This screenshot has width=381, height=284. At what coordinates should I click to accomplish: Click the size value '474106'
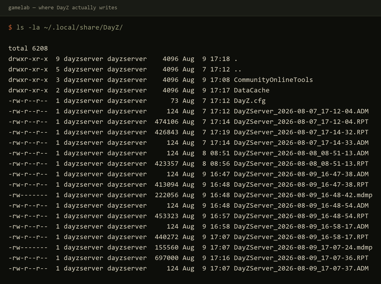(167, 122)
